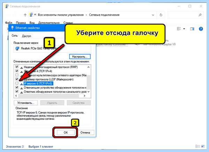Toggle the IP версии 6 (TCP/IPv6) checkbox
Screen dimensions: 209x152
coord(17,83)
